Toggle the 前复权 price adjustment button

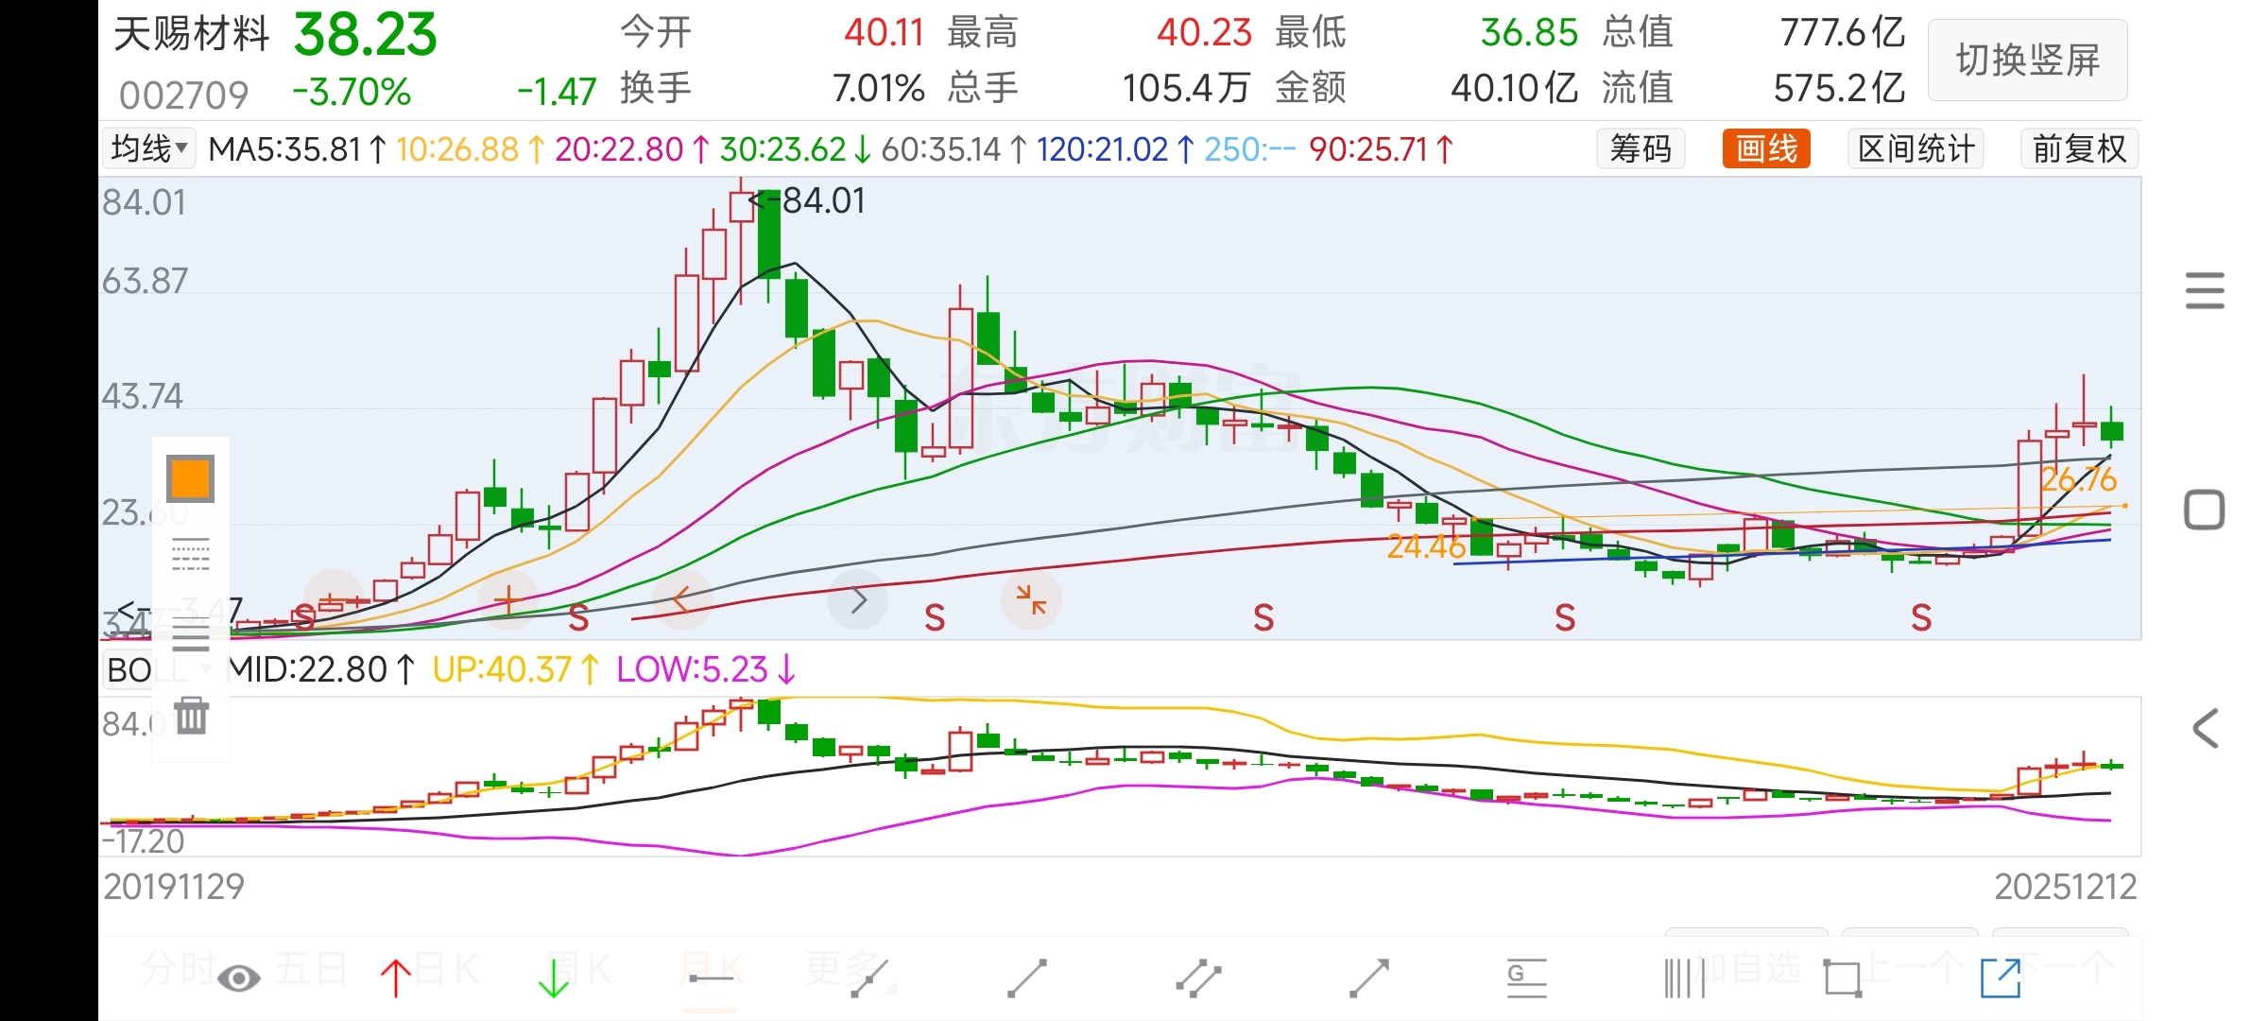[2078, 148]
